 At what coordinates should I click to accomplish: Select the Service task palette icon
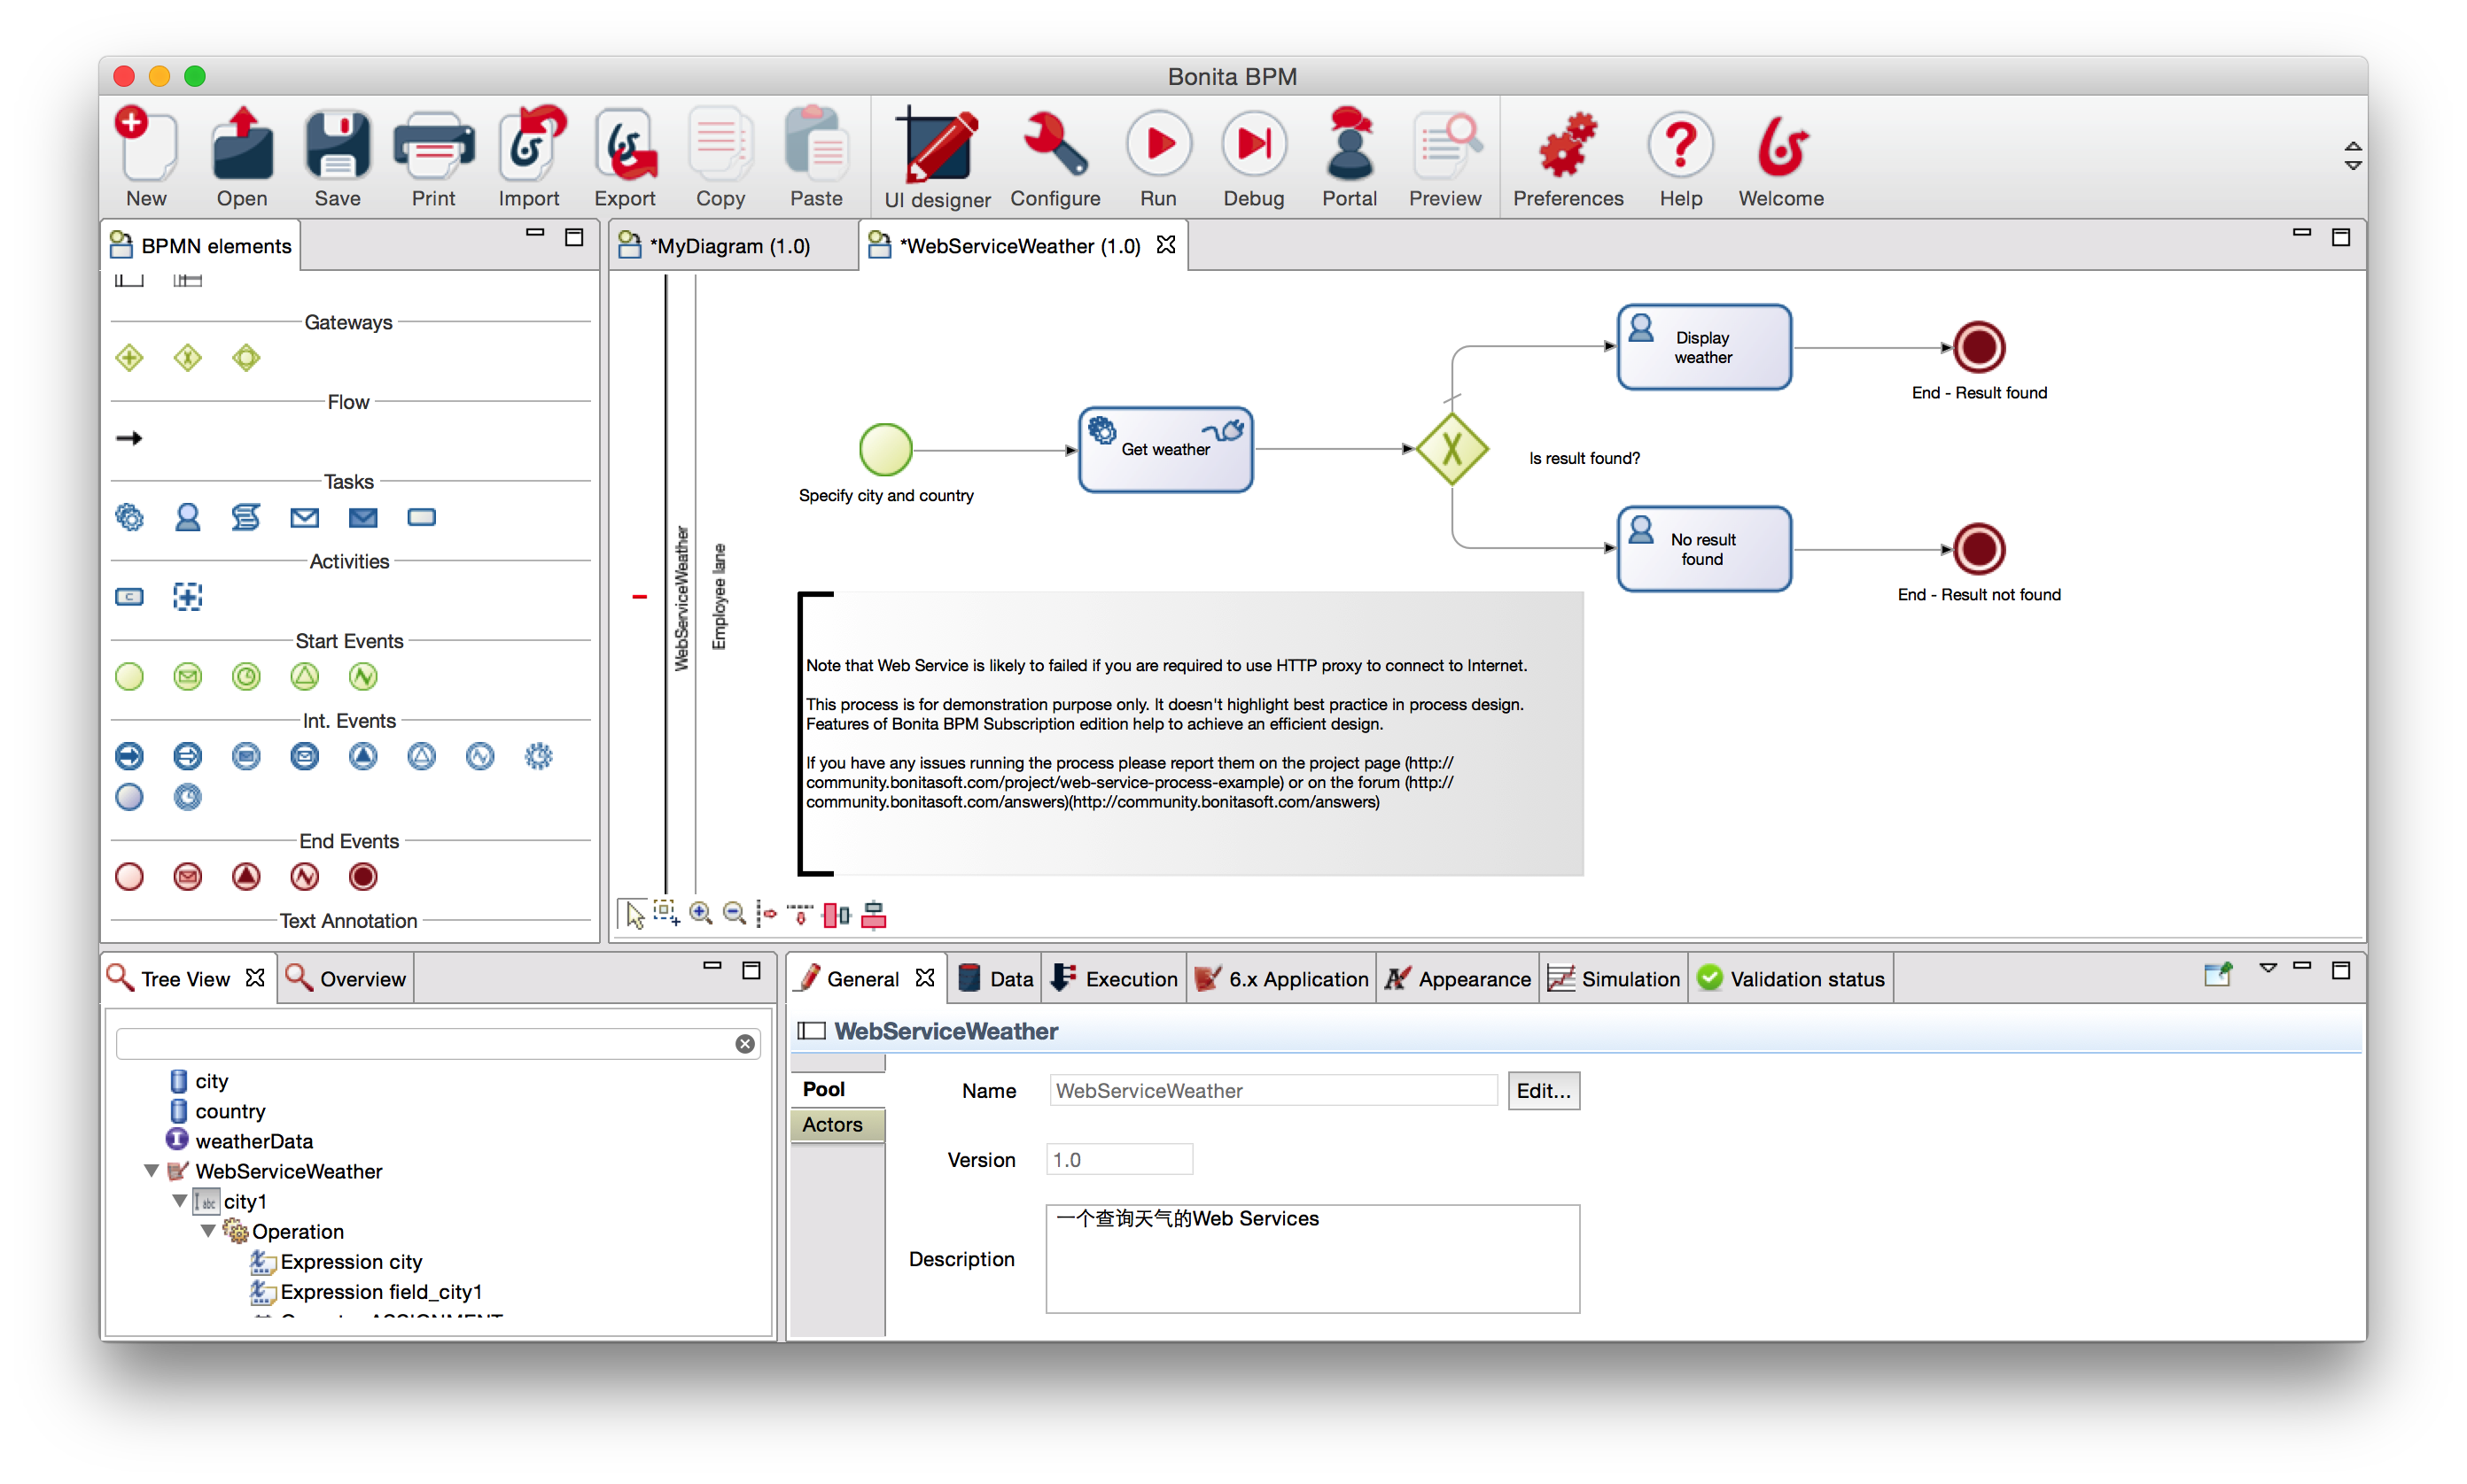129,517
